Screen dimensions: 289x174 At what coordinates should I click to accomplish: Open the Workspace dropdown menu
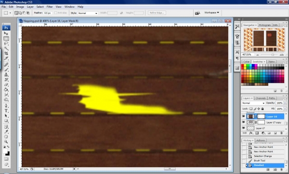tap(211, 13)
